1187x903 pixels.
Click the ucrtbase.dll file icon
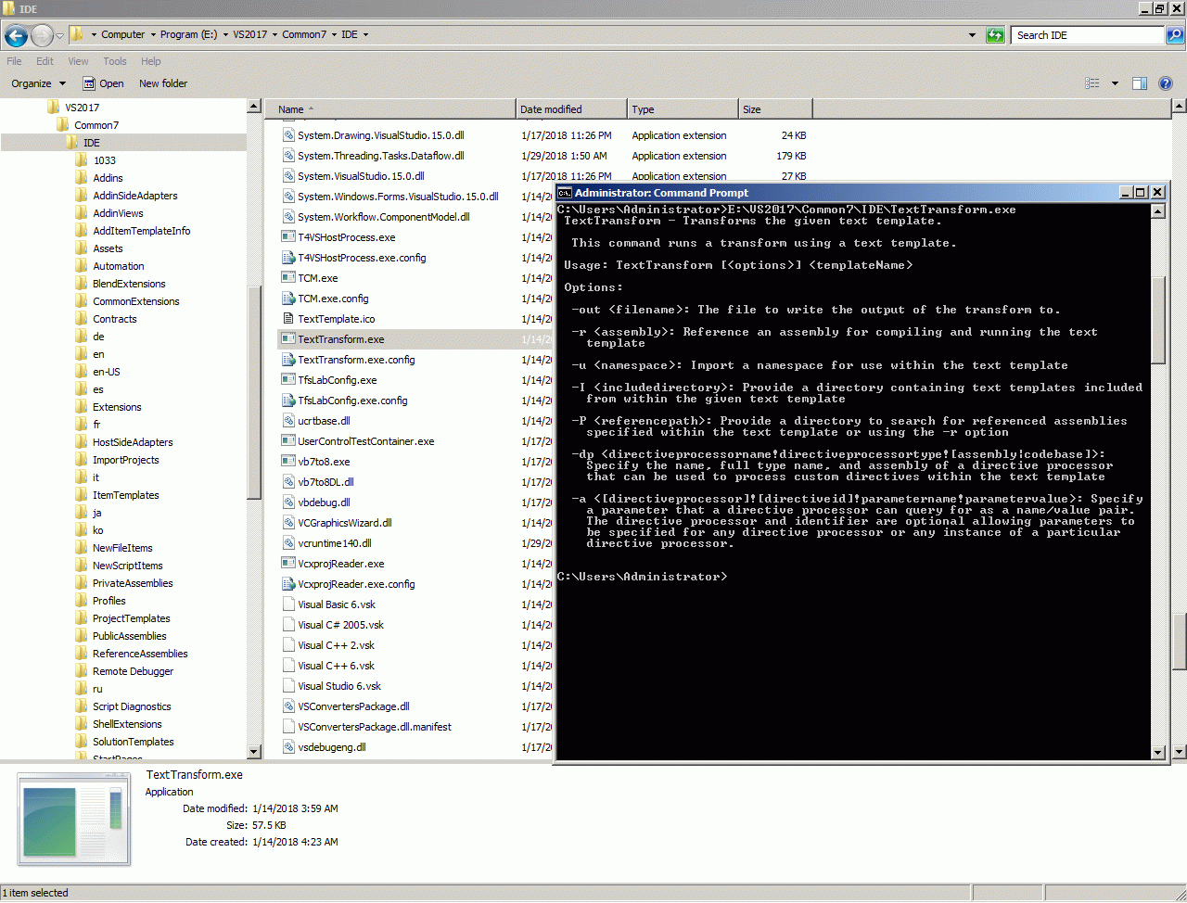[x=288, y=421]
